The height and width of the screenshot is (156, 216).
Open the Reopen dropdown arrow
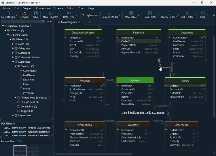30,15
